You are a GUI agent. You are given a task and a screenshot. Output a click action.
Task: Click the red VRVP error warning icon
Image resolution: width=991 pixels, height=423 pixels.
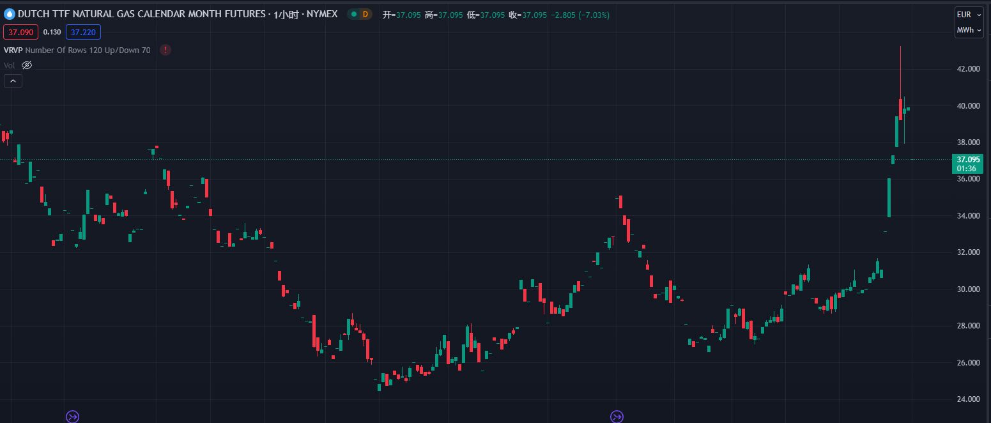[165, 50]
